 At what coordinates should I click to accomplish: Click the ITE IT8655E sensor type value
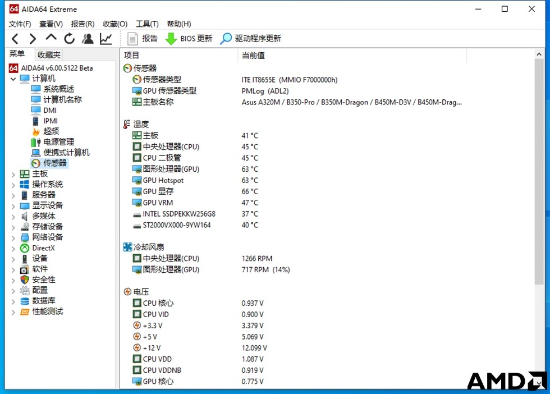click(x=290, y=80)
